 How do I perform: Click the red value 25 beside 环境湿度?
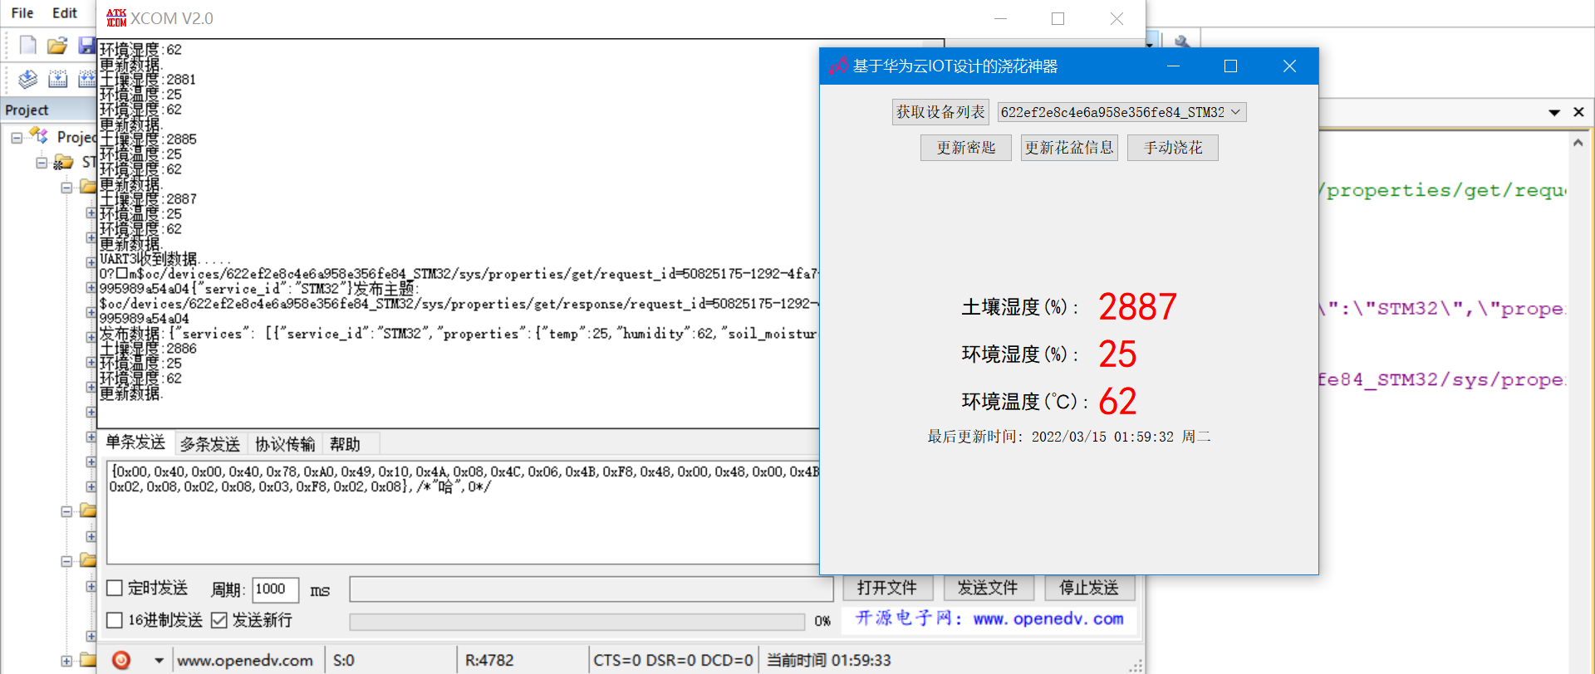[x=1117, y=354]
